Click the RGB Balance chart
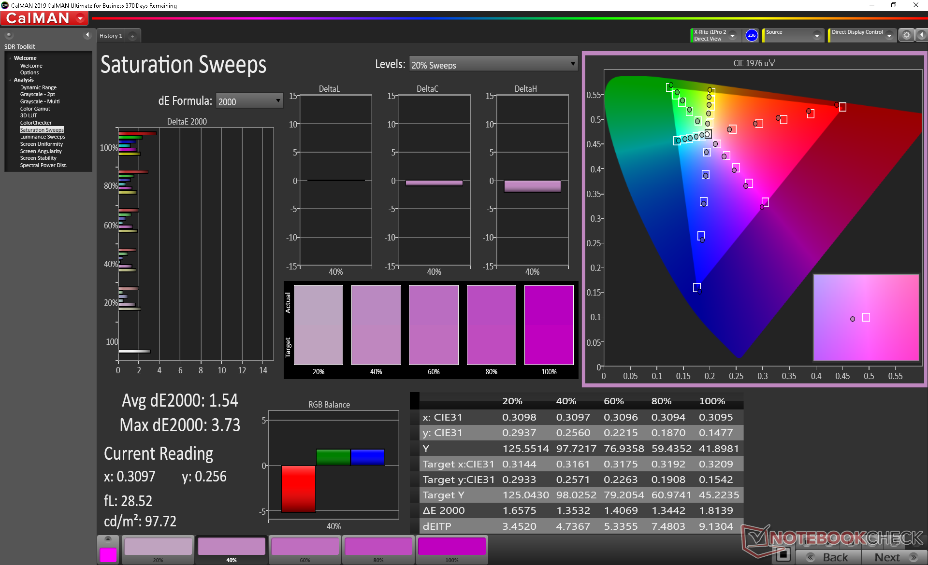The height and width of the screenshot is (565, 928). [333, 465]
